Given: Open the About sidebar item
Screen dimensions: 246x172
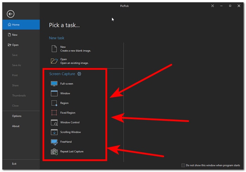Looking at the screenshot, I should tap(16, 126).
